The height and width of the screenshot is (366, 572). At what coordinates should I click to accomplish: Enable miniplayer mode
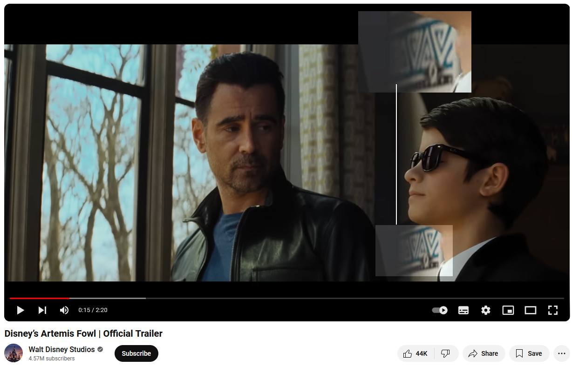tap(508, 310)
